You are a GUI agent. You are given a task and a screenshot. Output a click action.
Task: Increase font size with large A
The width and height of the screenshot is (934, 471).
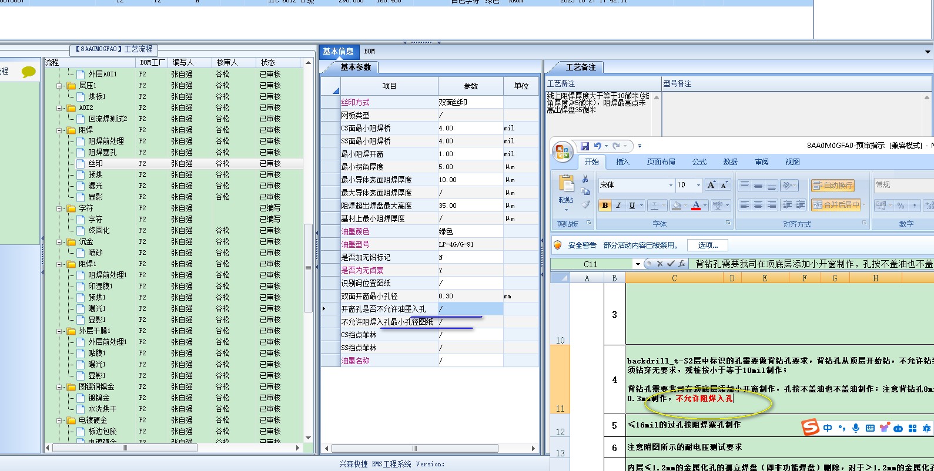point(711,185)
